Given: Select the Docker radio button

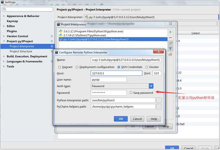Looking at the screenshot, I should pos(147,67).
